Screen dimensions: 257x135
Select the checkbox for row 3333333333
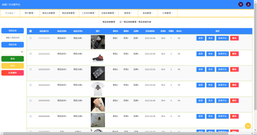coord(31,69)
